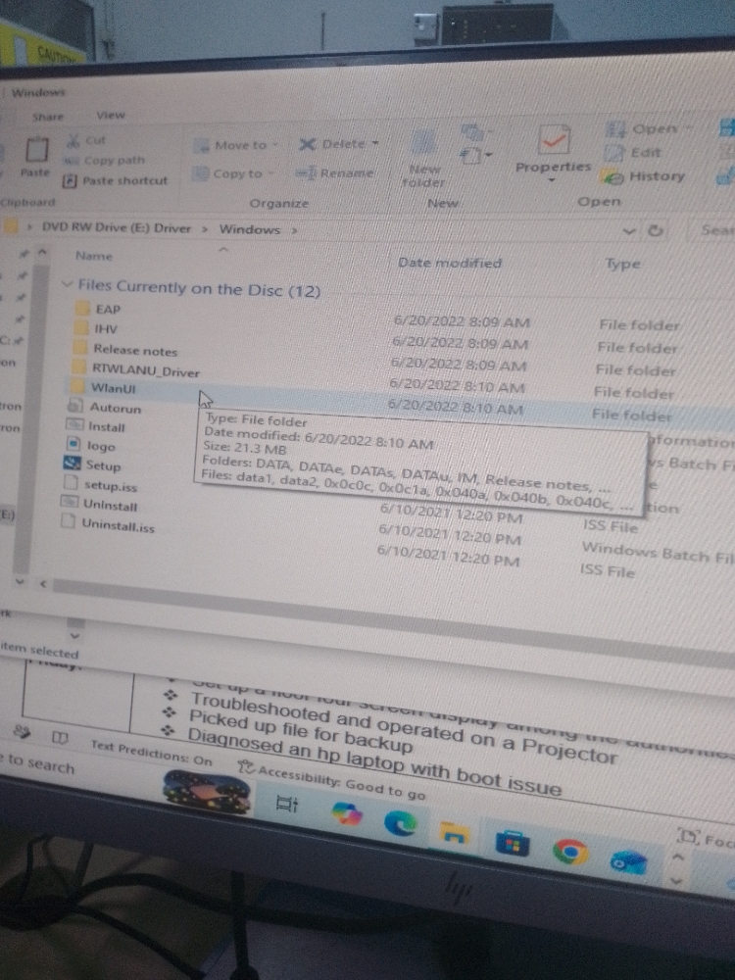Viewport: 735px width, 980px height.
Task: Click the Rename ribbon button
Action: [335, 173]
